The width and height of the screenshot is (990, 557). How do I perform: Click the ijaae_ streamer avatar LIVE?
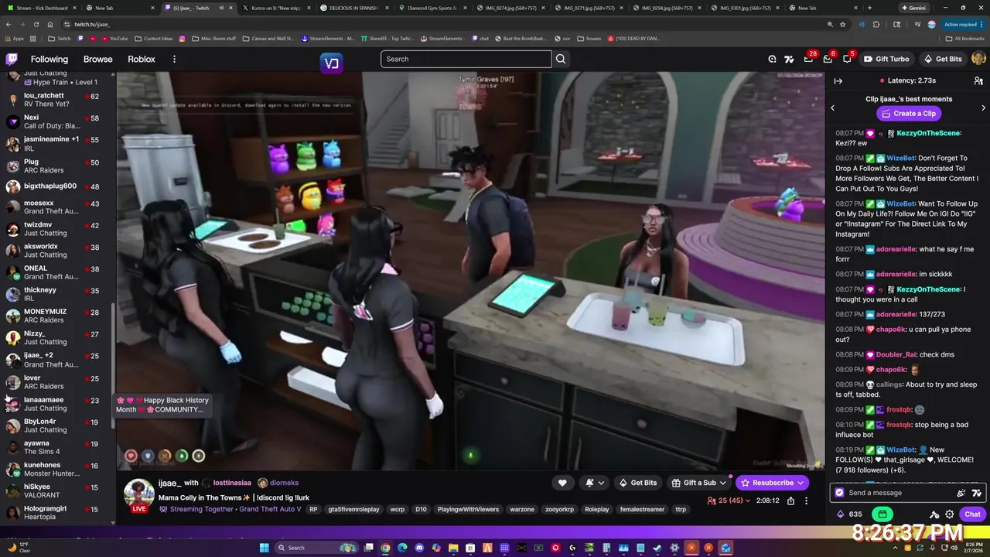(139, 495)
